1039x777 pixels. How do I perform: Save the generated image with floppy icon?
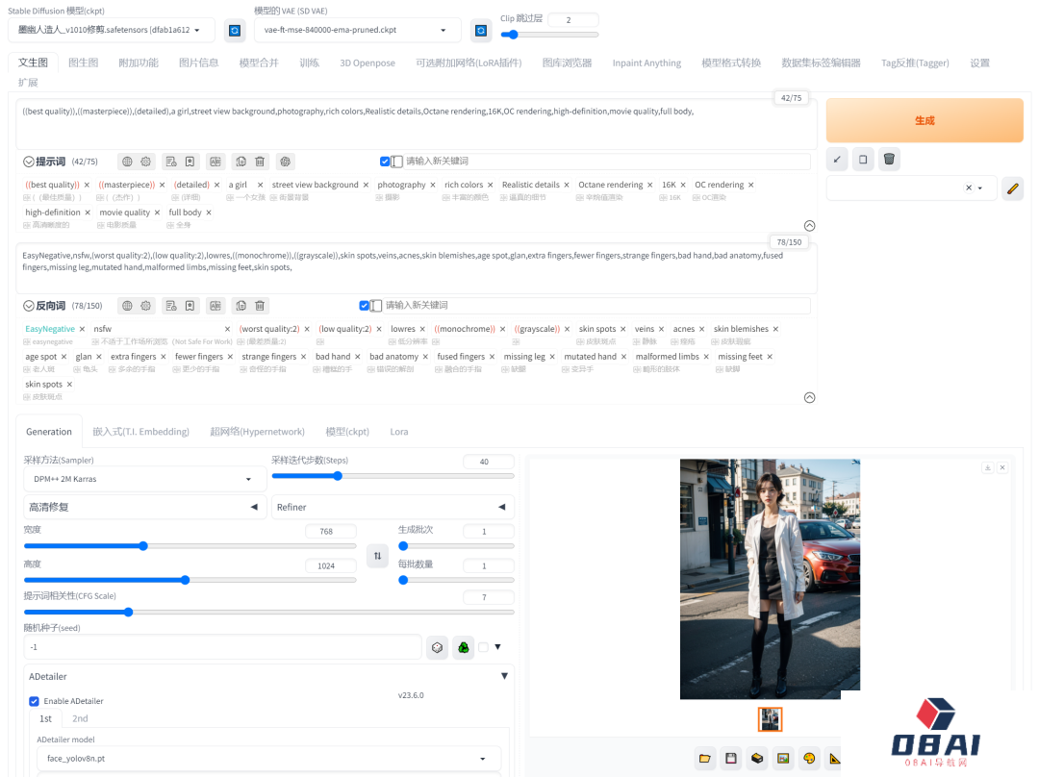click(731, 759)
